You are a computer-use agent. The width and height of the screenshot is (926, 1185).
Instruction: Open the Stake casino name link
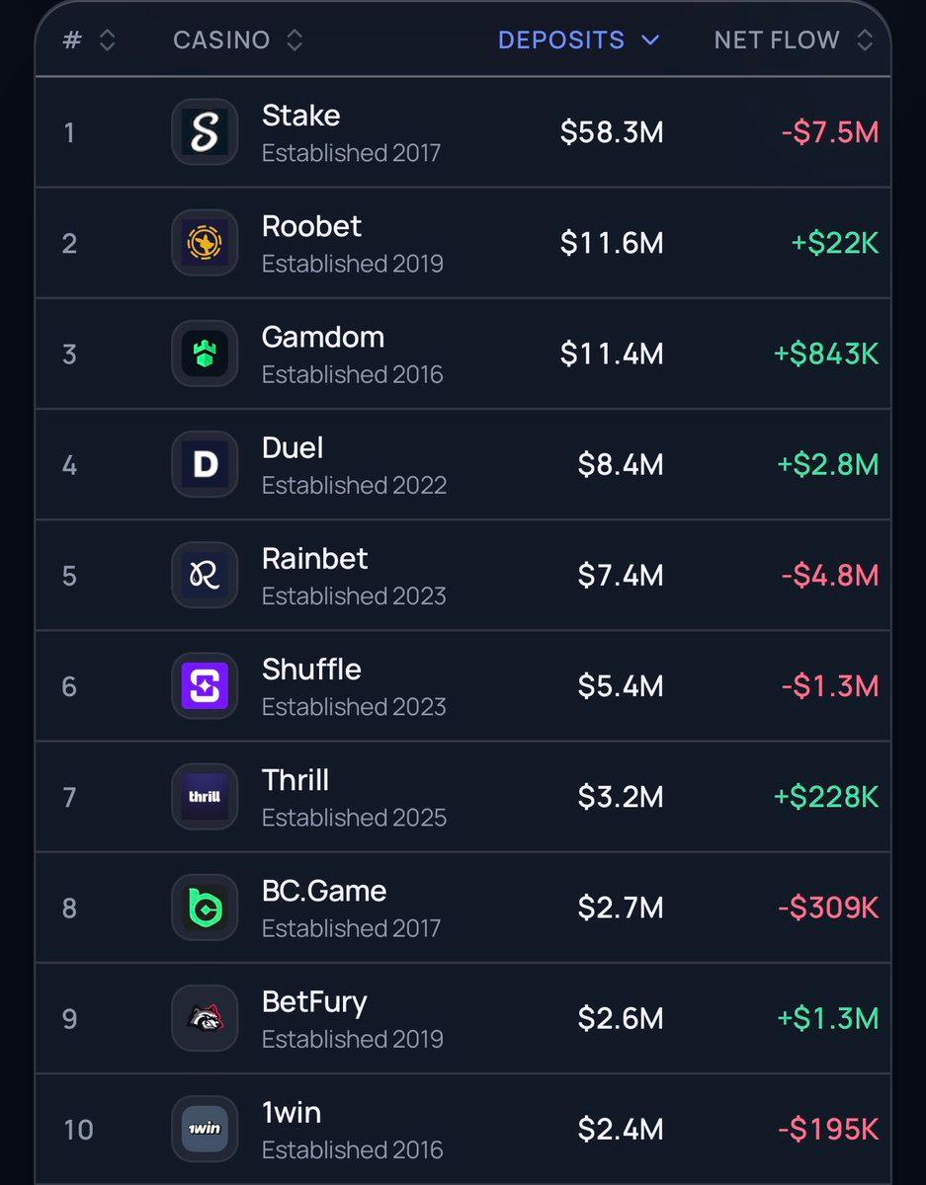(x=300, y=115)
